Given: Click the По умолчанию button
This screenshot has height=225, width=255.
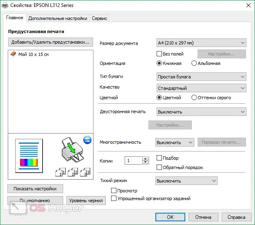Looking at the screenshot, I should coord(35,200).
